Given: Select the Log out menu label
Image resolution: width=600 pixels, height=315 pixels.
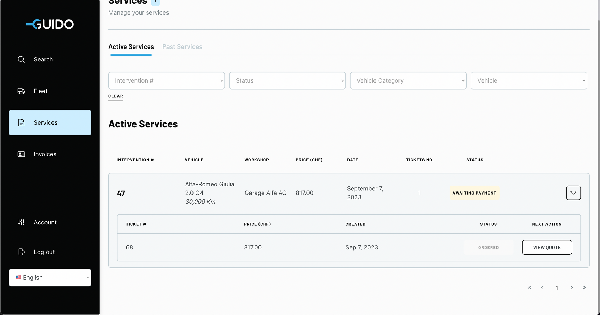Looking at the screenshot, I should click(x=44, y=252).
